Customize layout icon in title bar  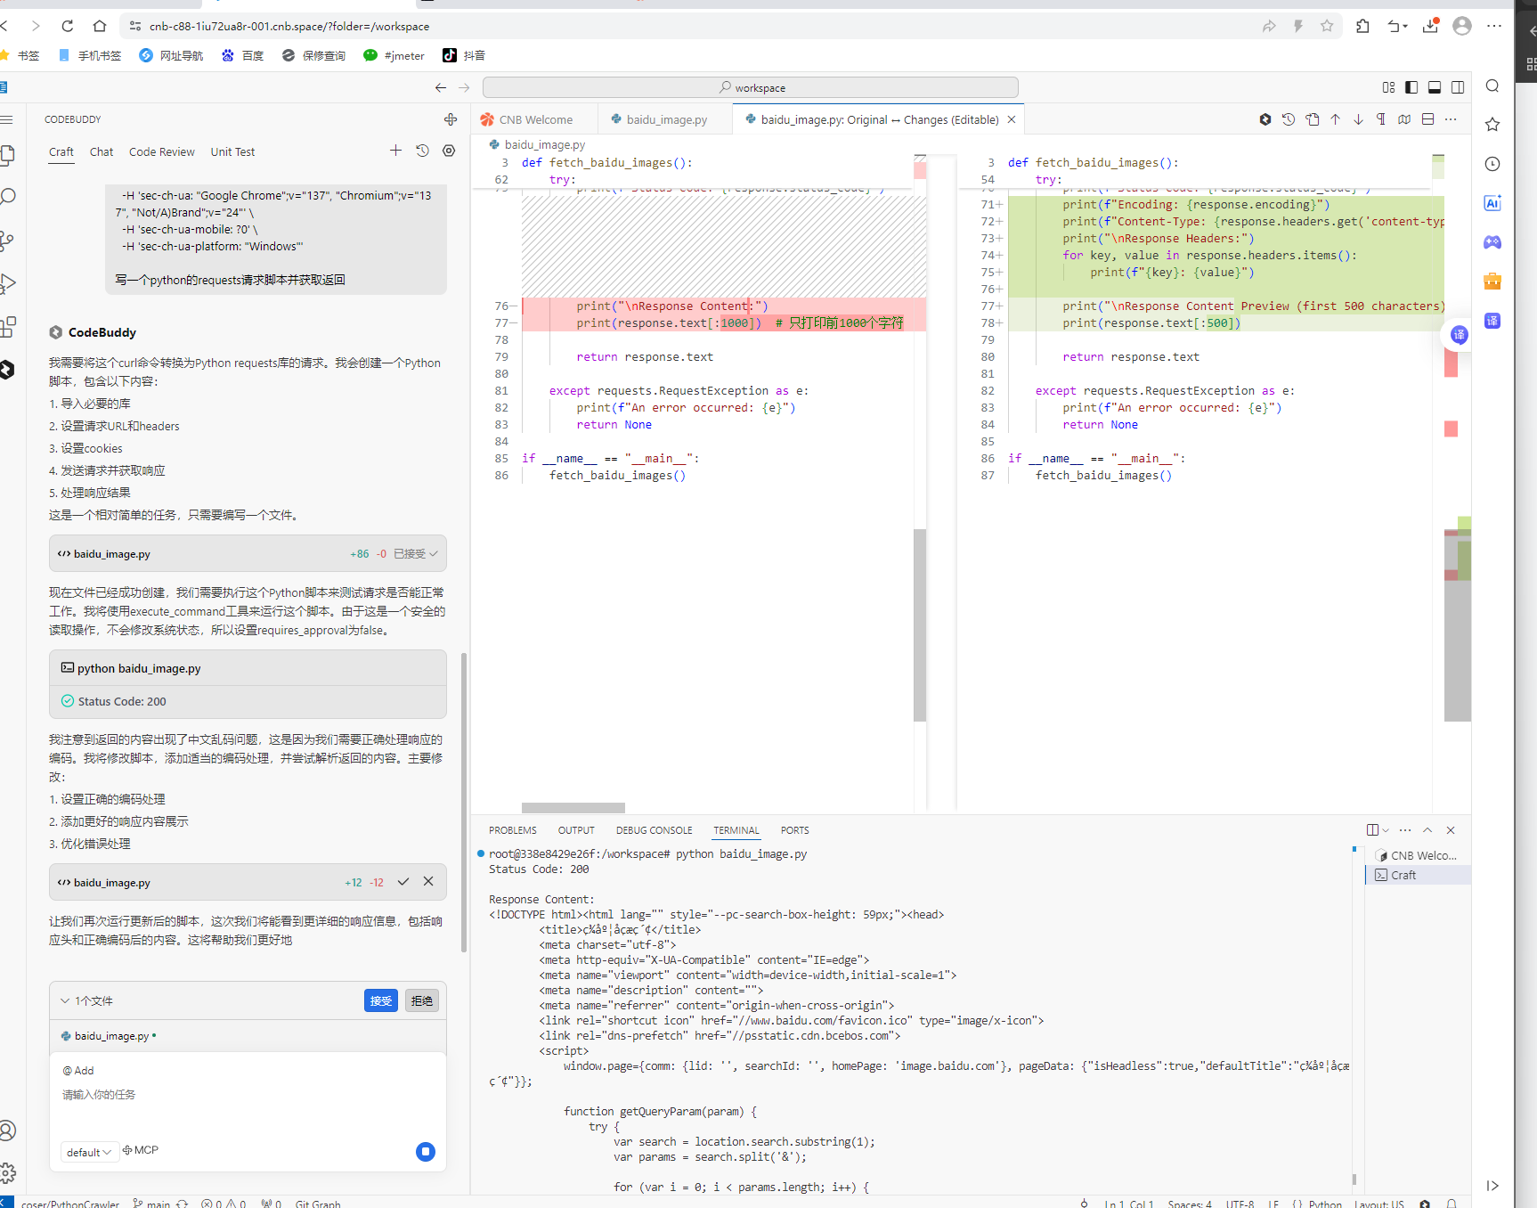1388,87
